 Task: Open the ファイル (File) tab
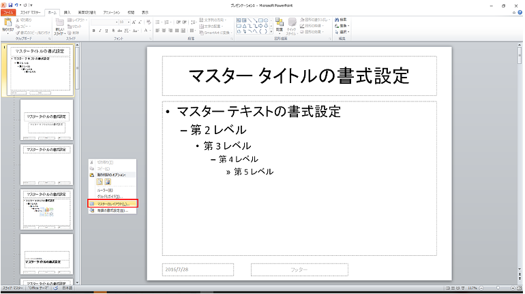click(7, 12)
